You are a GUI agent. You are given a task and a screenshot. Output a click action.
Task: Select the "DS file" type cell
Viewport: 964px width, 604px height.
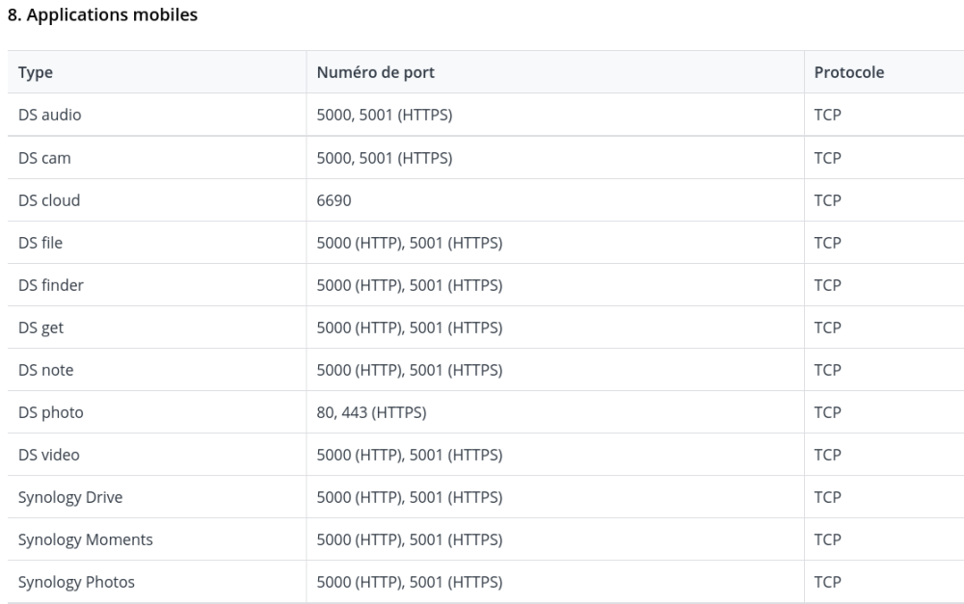pyautogui.click(x=40, y=243)
